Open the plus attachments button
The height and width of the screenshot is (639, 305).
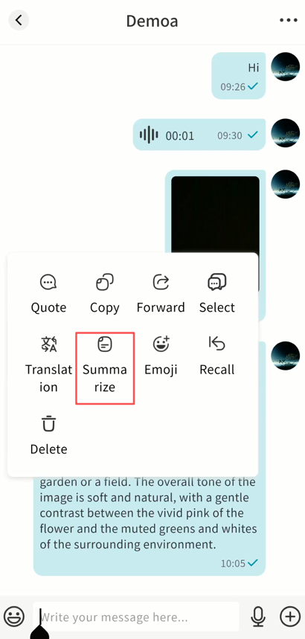point(290,617)
